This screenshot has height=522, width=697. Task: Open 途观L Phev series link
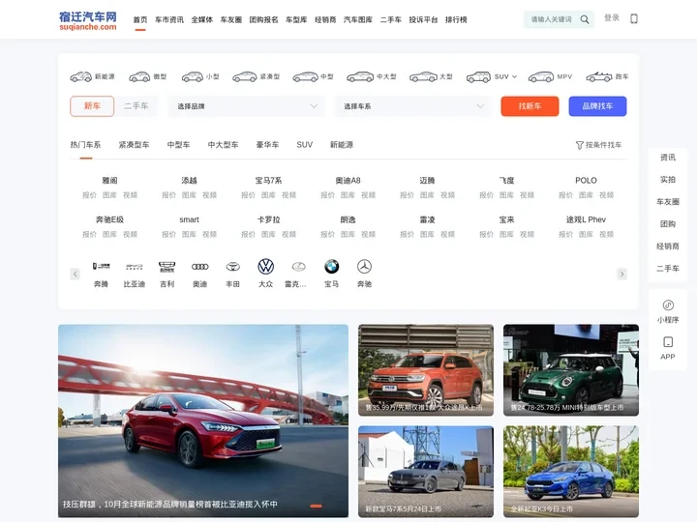[x=586, y=219]
